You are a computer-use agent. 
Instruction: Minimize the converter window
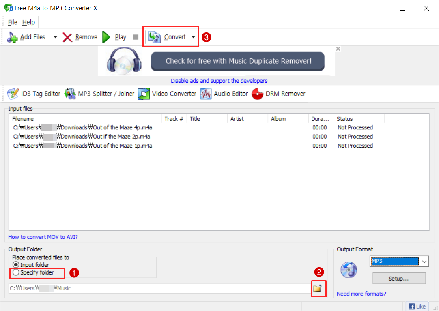pos(379,8)
